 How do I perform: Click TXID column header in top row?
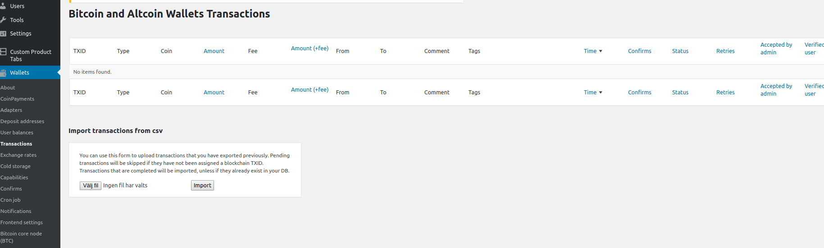(x=80, y=51)
